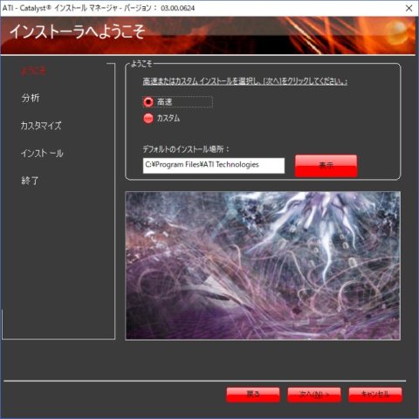Go to the インストール step in the sidebar
Viewport: 419px width, 419px height.
point(42,154)
